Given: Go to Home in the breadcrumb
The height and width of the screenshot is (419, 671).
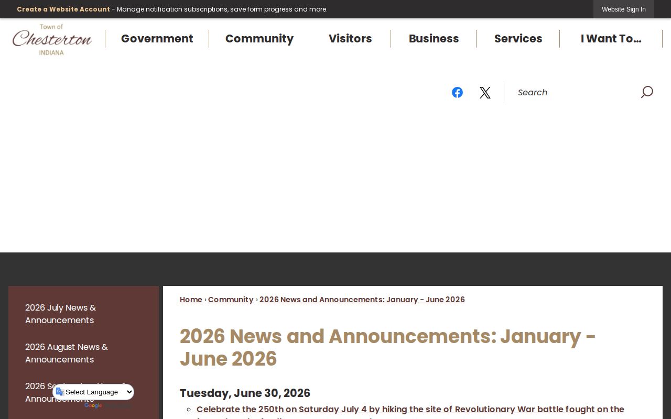Looking at the screenshot, I should click(x=191, y=300).
